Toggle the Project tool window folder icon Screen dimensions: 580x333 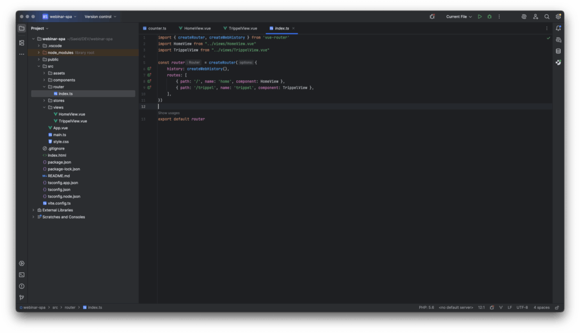[22, 28]
